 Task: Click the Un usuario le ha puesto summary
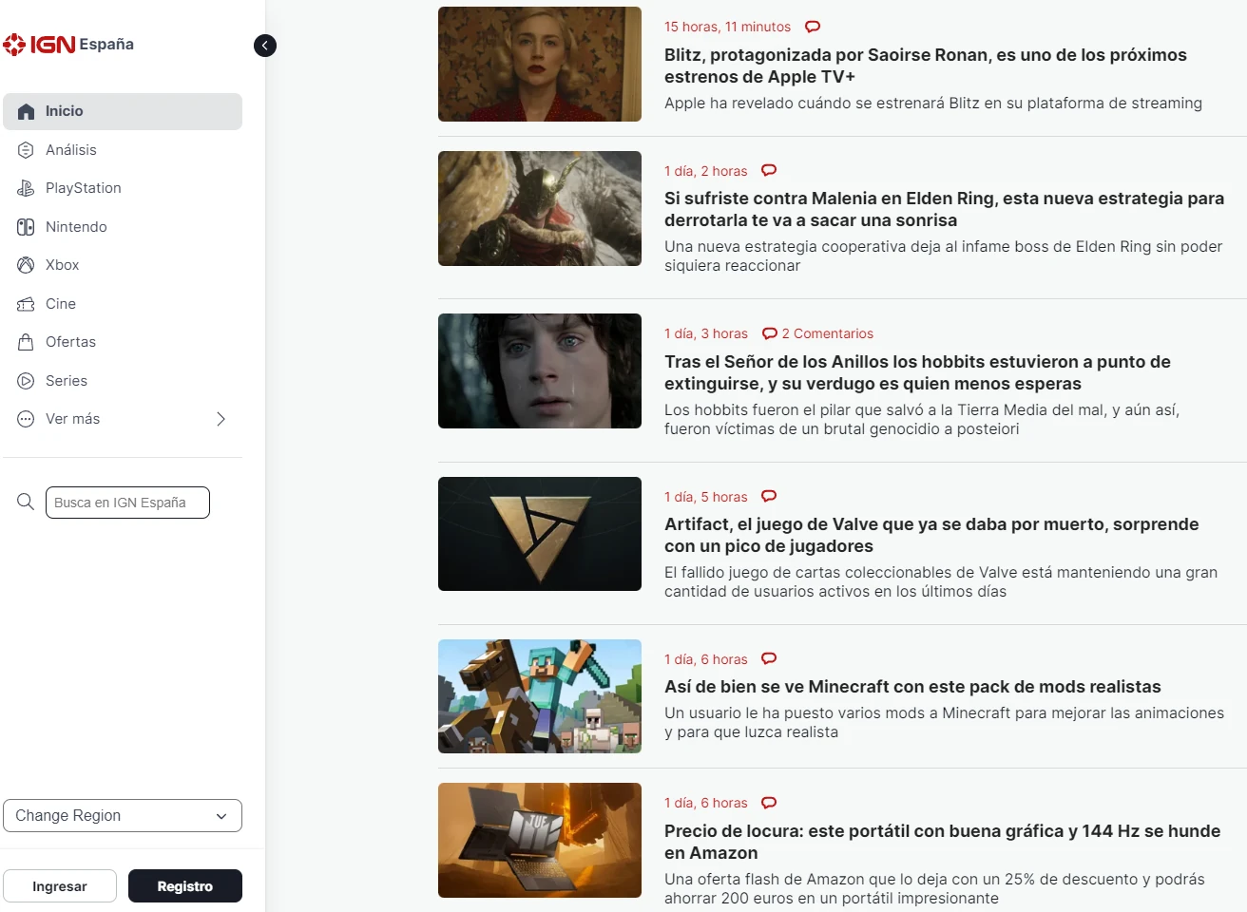[x=944, y=722]
